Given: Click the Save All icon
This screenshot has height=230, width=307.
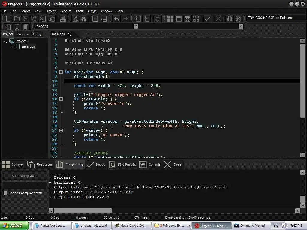Looking at the screenshot, I should (34, 19).
